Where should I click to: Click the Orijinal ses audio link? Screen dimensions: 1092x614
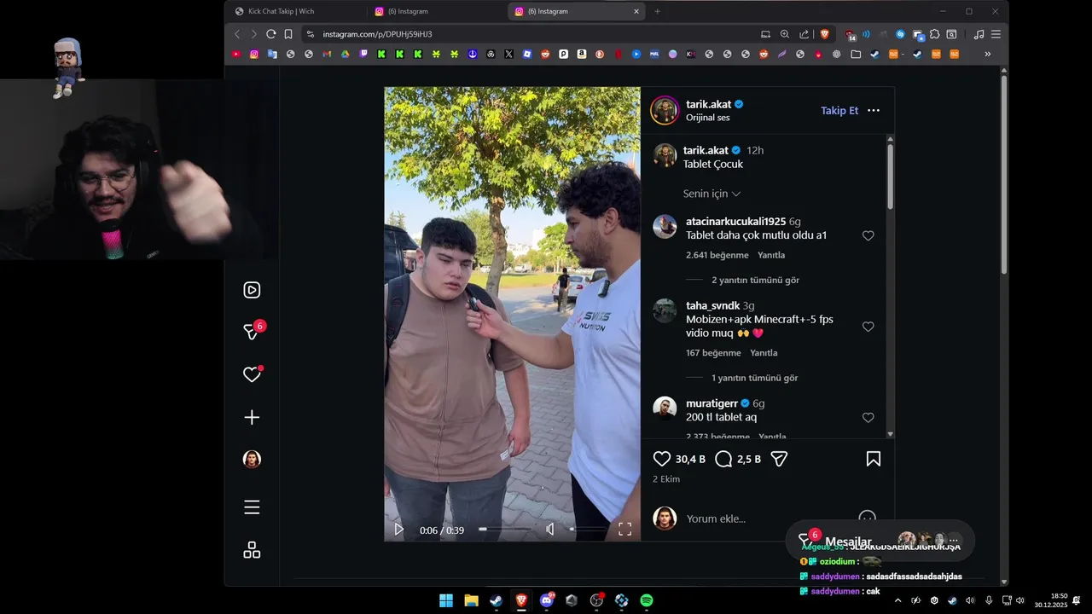(708, 118)
